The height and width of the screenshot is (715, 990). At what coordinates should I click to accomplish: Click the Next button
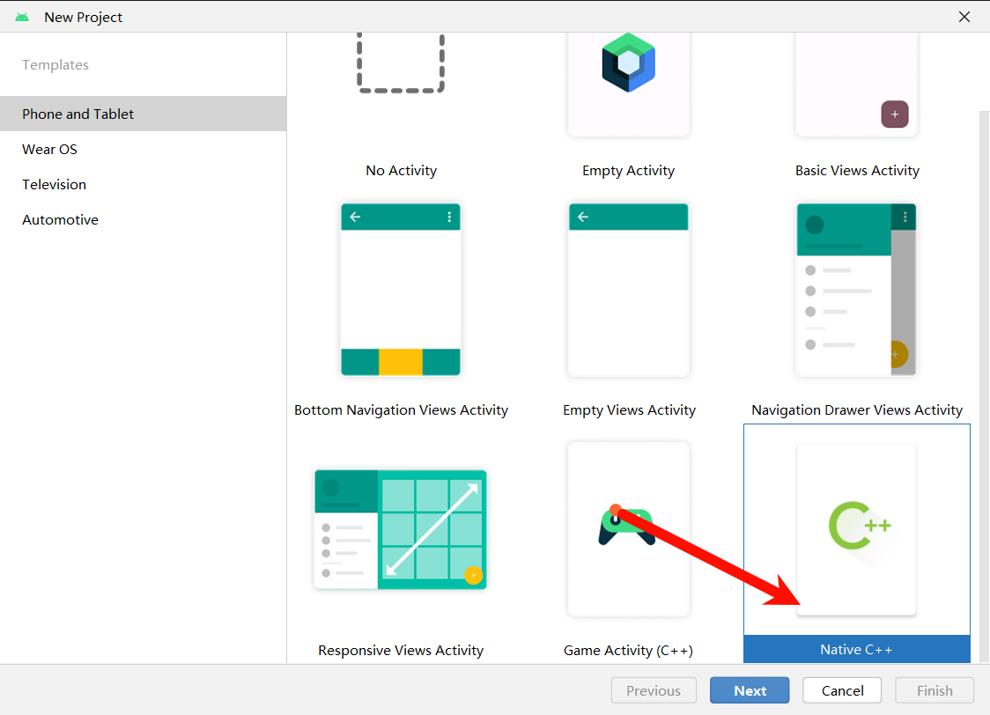(x=750, y=690)
